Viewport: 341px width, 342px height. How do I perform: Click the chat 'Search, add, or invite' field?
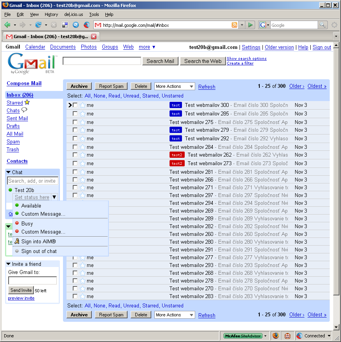pos(33,181)
